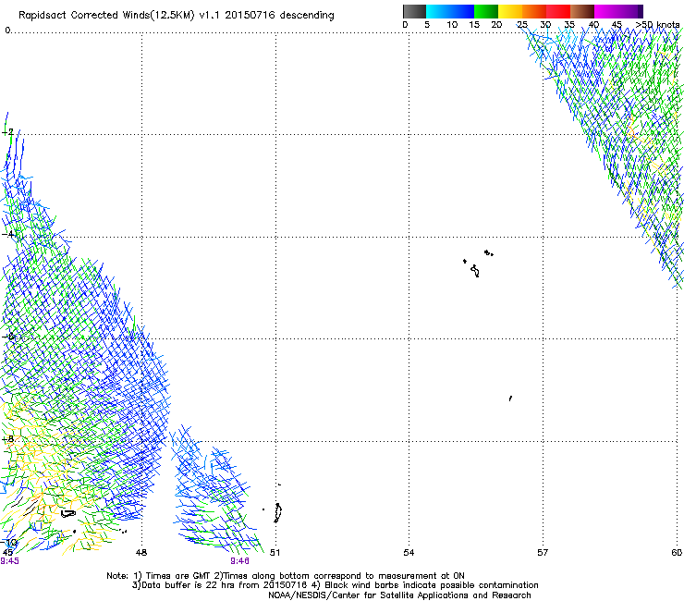Click the small island mark near 56.3E, 7S
The width and height of the screenshot is (684, 601).
(x=510, y=399)
